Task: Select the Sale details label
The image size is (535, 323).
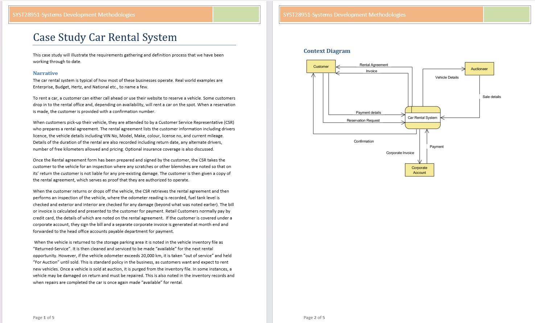Action: coord(491,97)
